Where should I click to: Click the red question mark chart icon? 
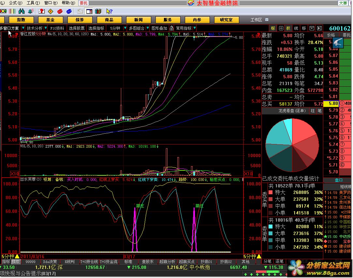pos(41,11)
